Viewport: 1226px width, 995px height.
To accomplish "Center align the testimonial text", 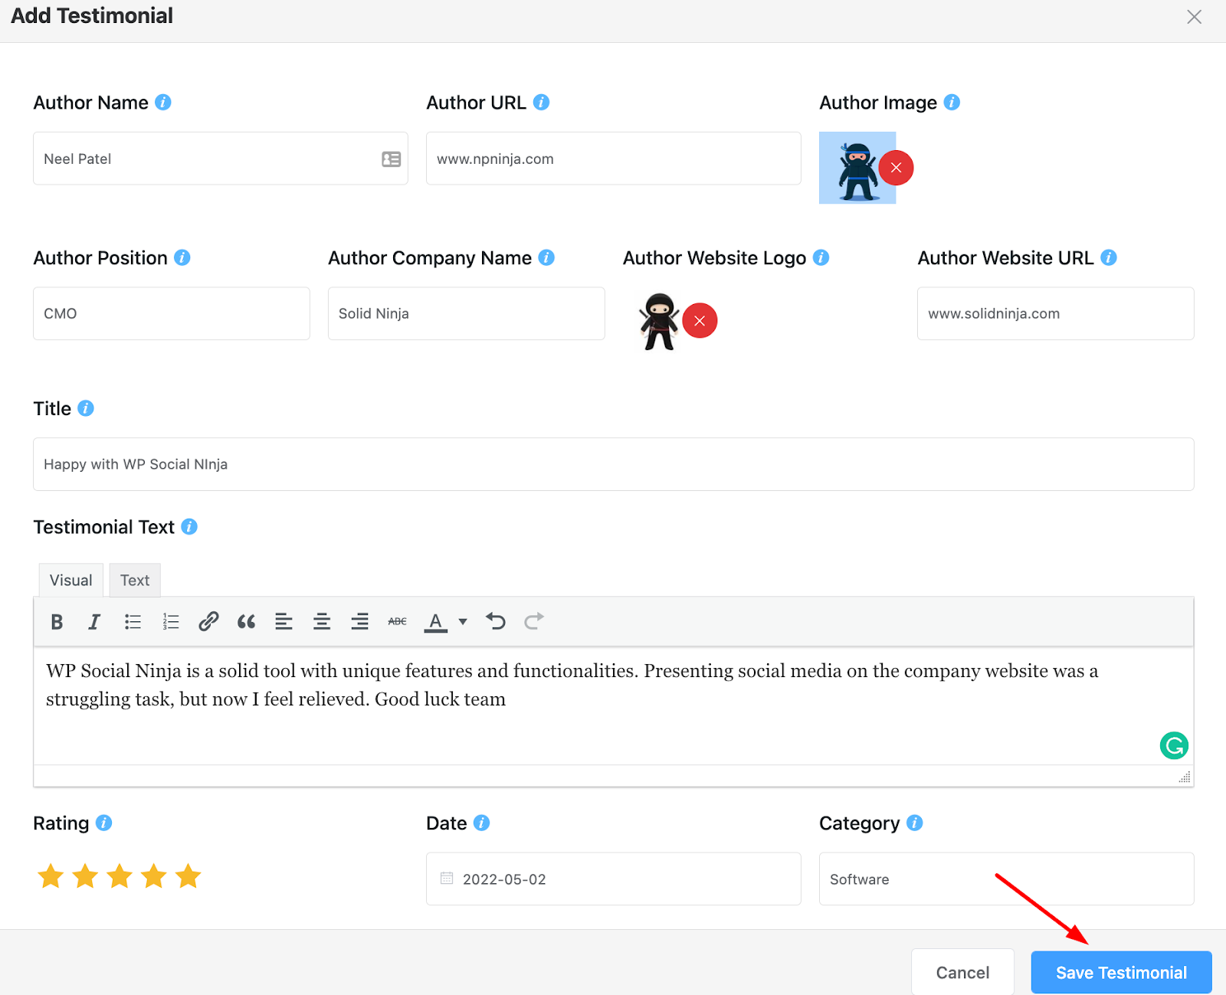I will coord(322,621).
